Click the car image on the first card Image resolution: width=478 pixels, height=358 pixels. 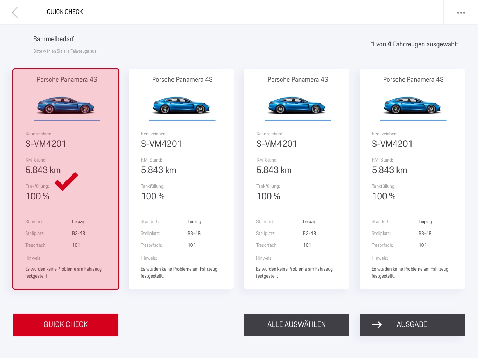point(66,105)
